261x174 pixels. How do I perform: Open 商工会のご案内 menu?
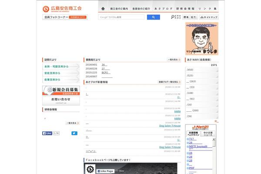click(119, 9)
